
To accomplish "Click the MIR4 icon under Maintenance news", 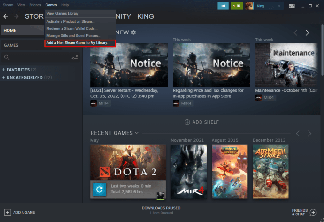I will [258, 97].
